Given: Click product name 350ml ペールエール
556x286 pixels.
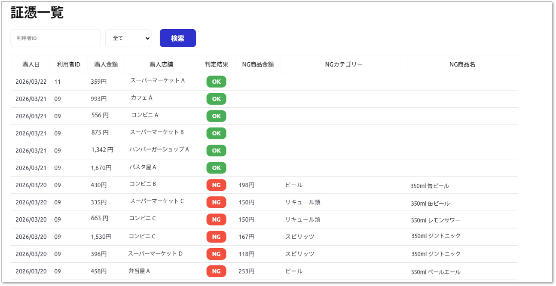Looking at the screenshot, I should click(436, 272).
